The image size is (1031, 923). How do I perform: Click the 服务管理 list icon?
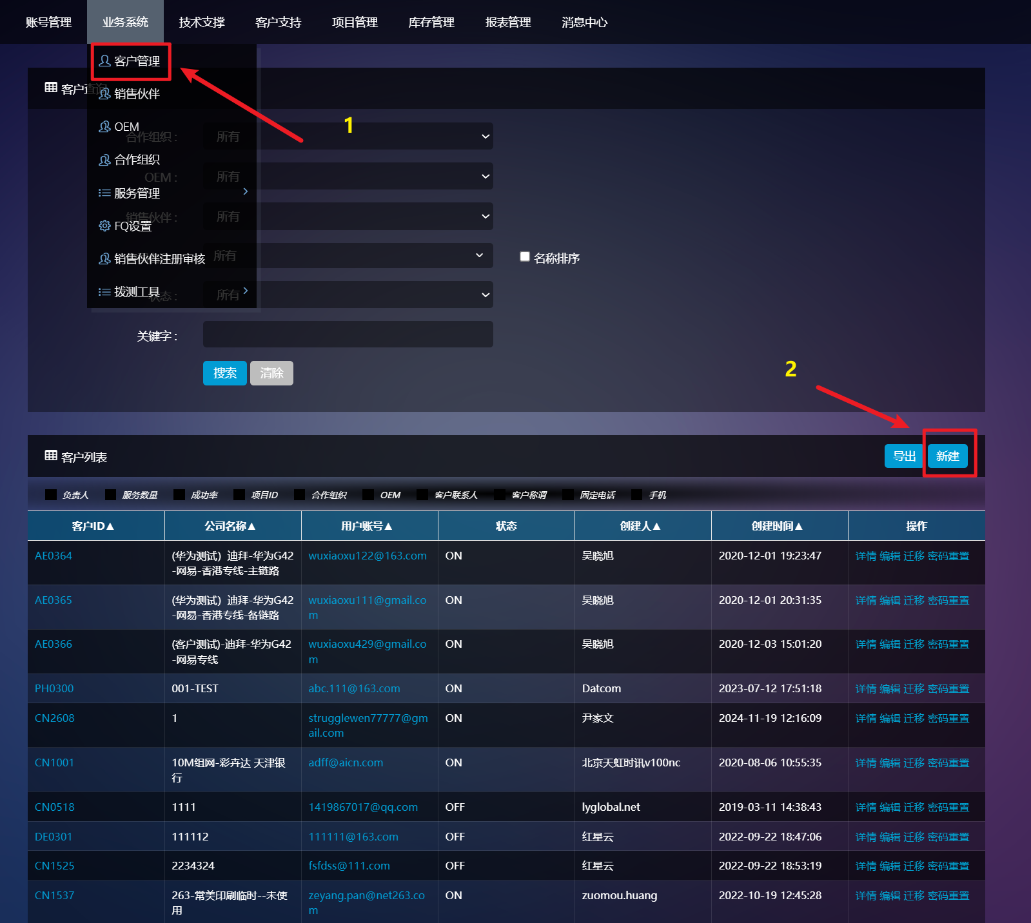point(104,193)
